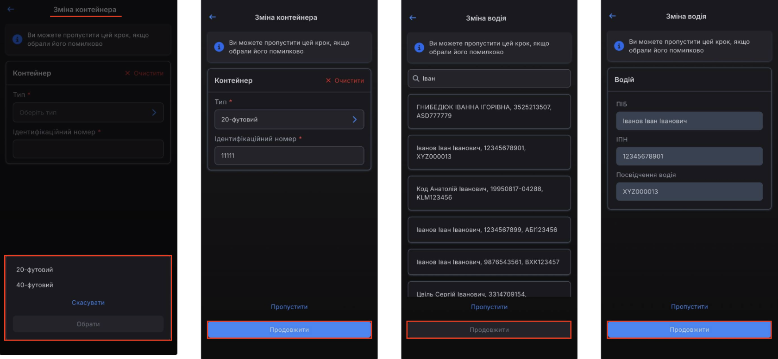
Task: Tap Скасувати in the type picker
Action: click(x=88, y=303)
